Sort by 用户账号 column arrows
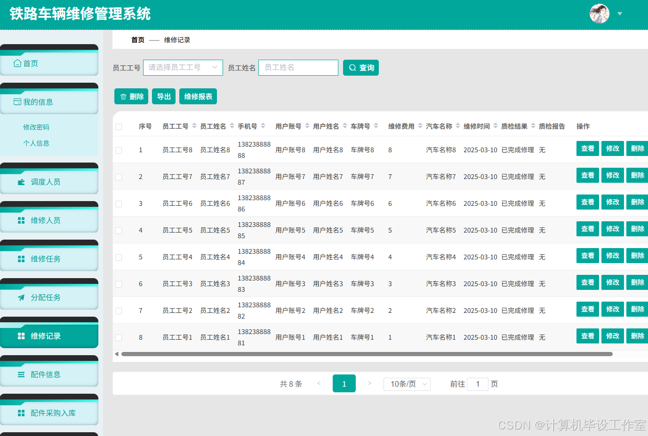Image resolution: width=648 pixels, height=436 pixels. click(x=307, y=126)
